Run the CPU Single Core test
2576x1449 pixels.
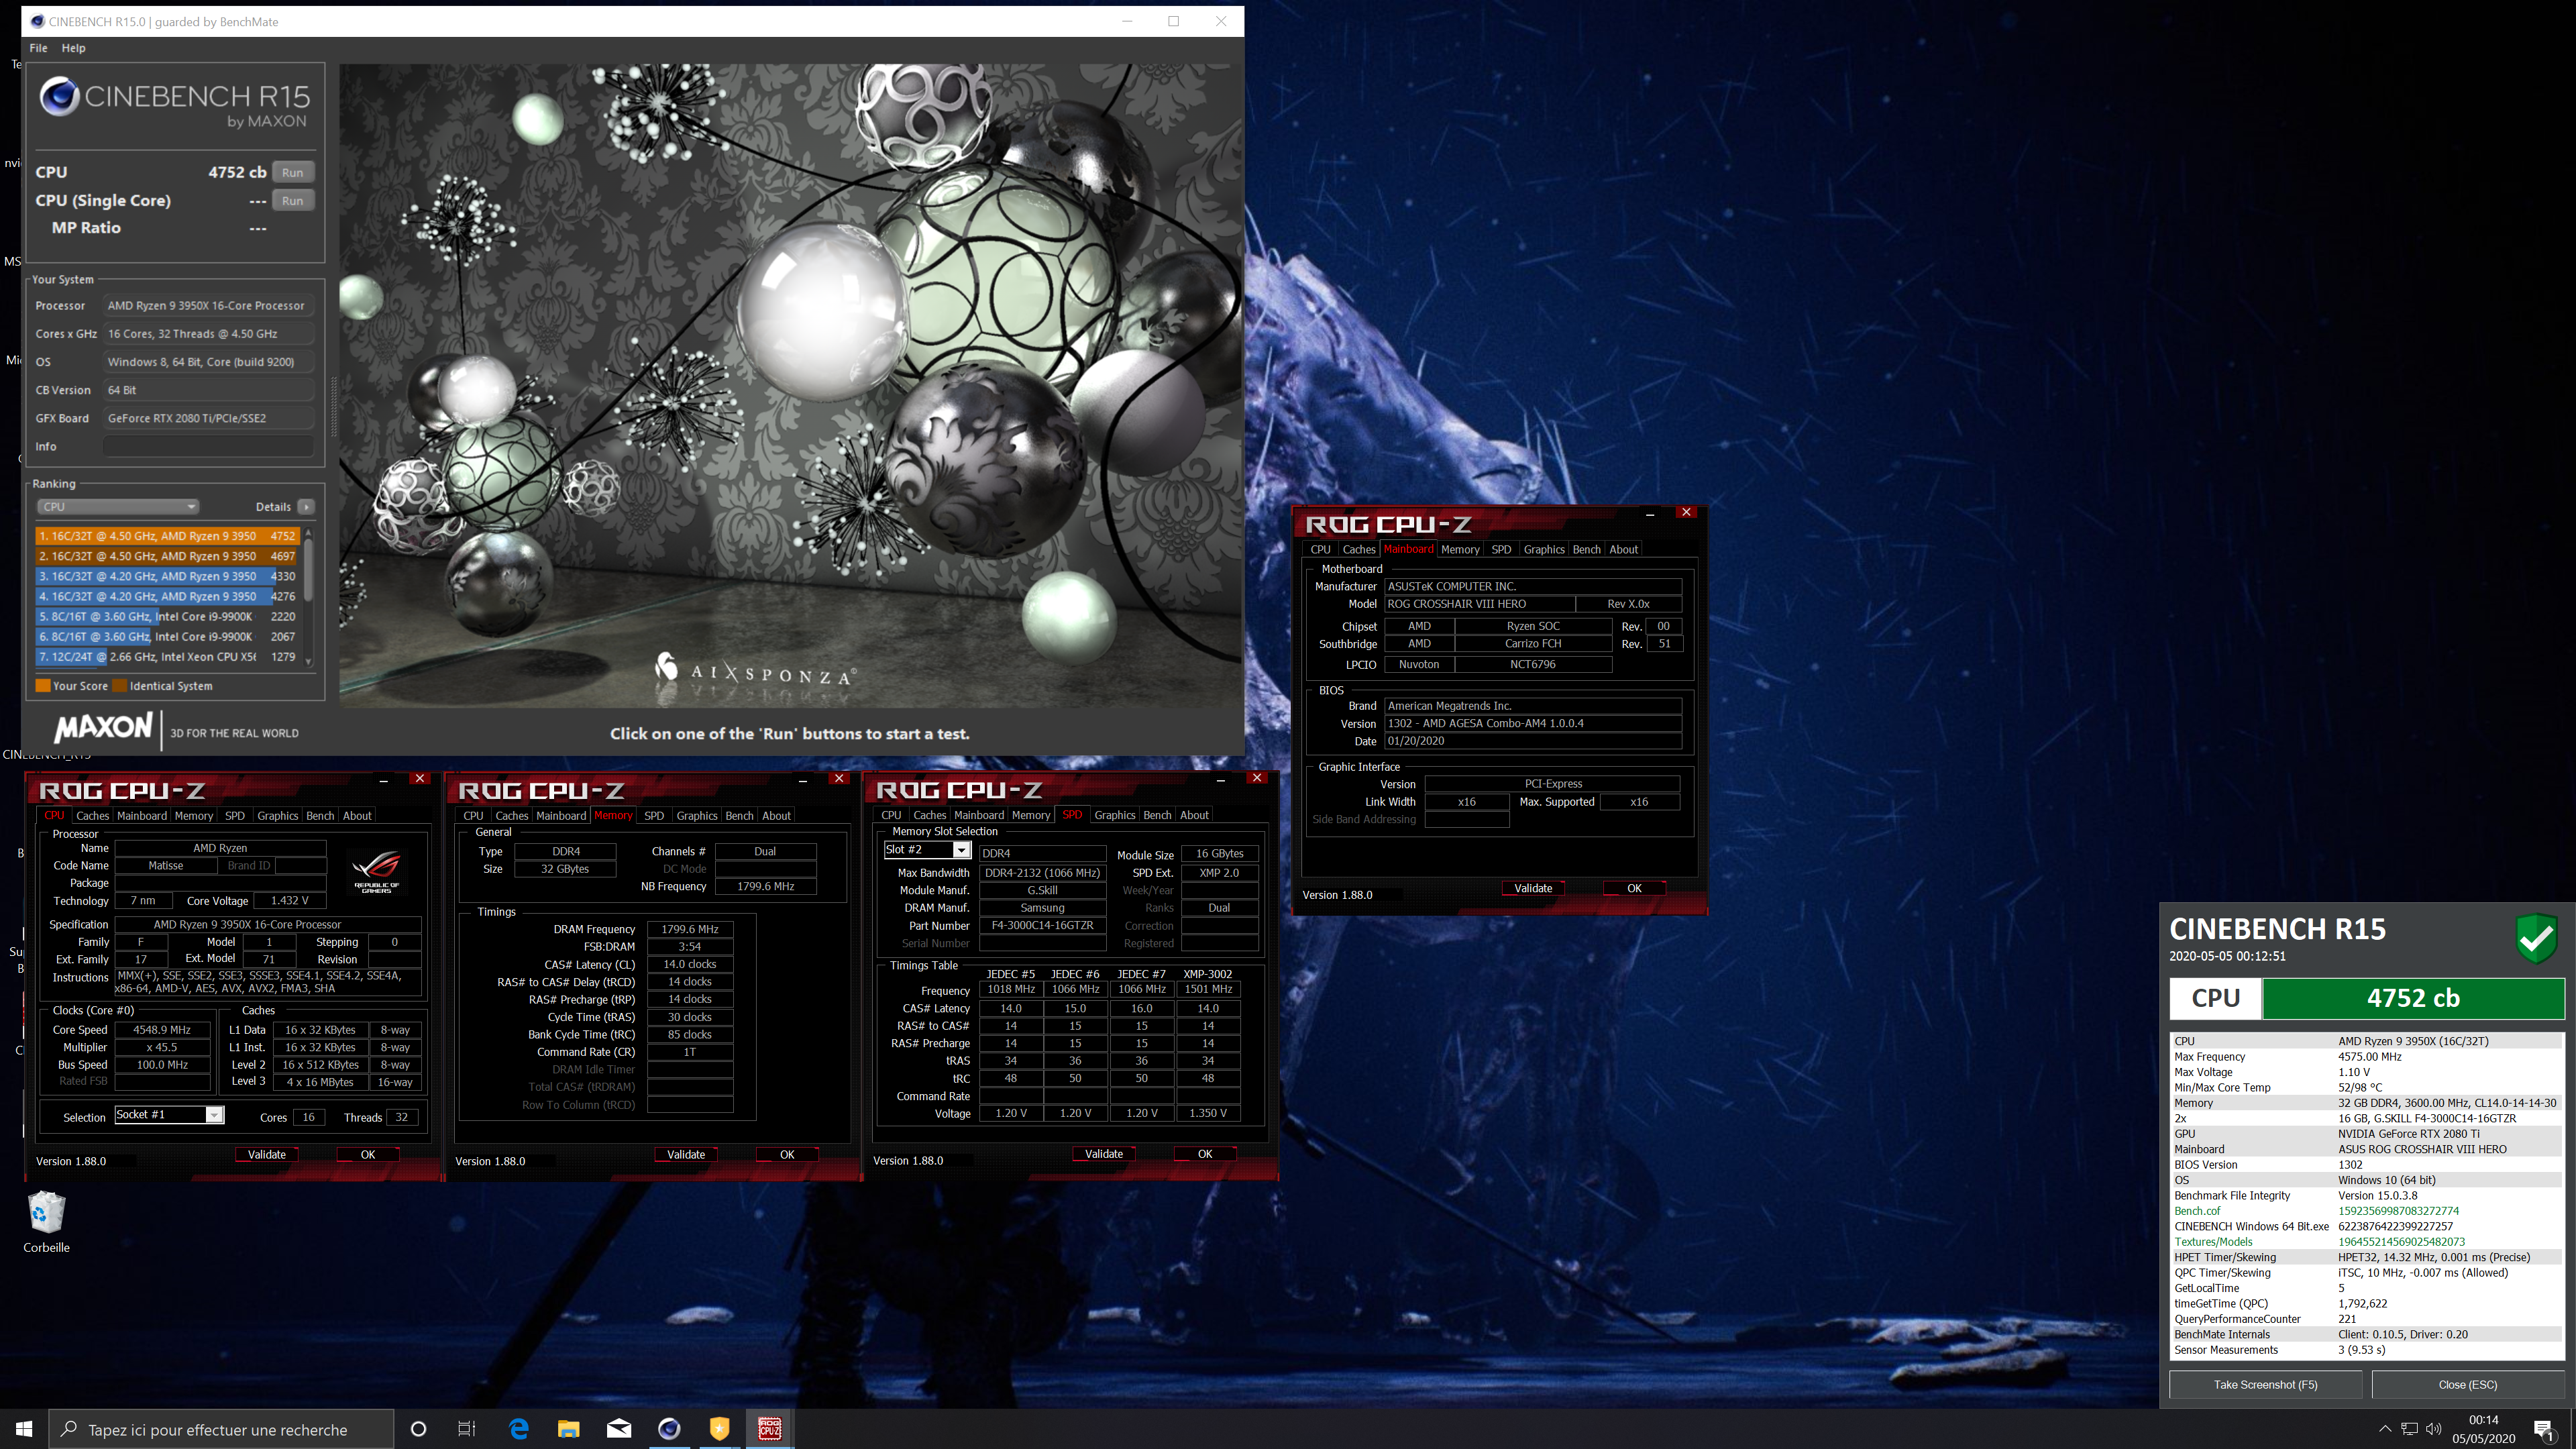292,200
